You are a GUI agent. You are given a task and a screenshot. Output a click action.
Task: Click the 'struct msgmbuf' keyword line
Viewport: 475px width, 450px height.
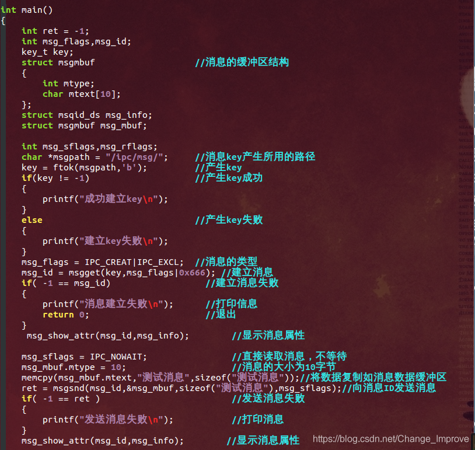pyautogui.click(x=58, y=62)
